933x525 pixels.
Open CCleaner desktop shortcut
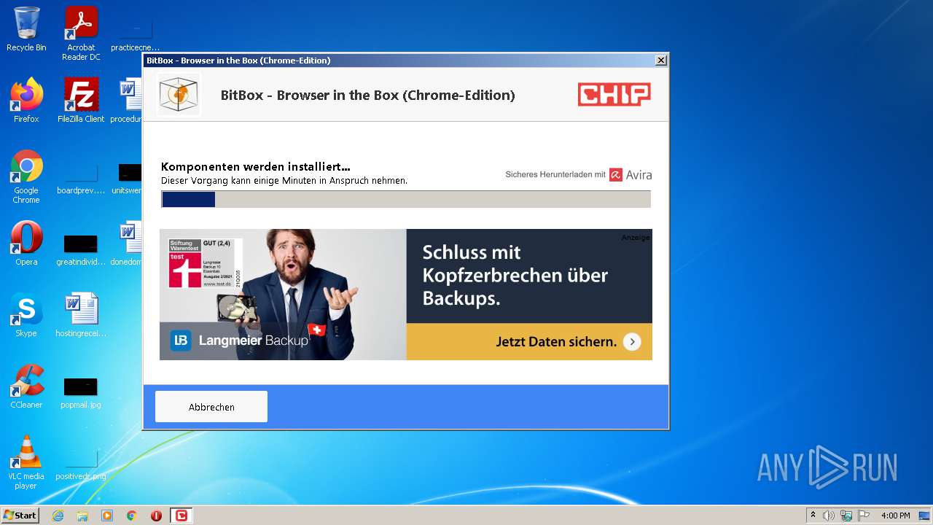[26, 386]
